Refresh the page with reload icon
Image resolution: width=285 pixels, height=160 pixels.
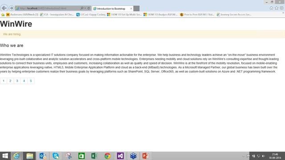coord(89,8)
